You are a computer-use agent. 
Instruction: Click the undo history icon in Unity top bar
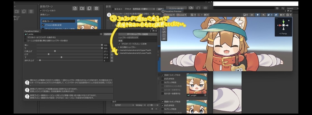[x=277, y=8]
